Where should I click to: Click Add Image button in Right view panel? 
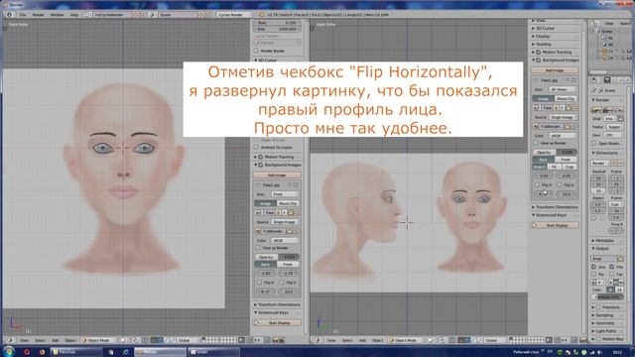point(555,70)
